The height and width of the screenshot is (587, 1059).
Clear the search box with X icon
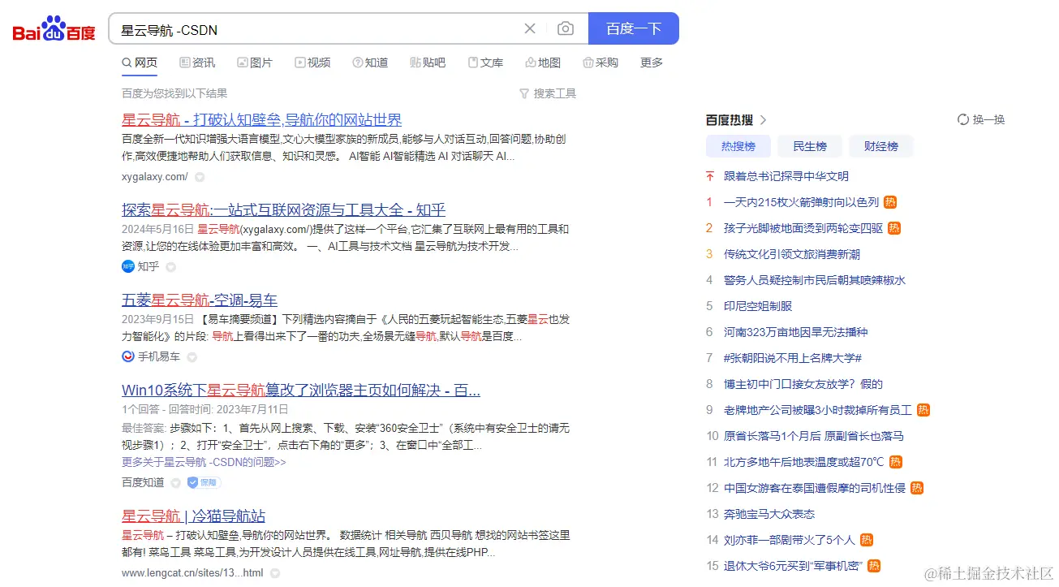(x=530, y=29)
